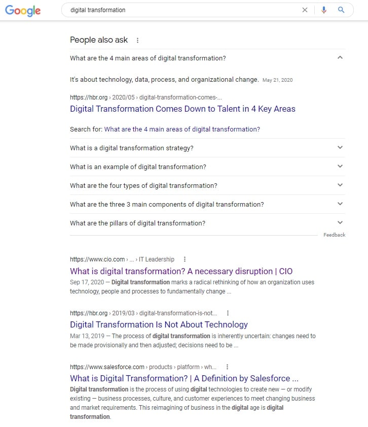Expand 'What are the four types of digital transformation?'
The height and width of the screenshot is (427, 368).
[340, 185]
